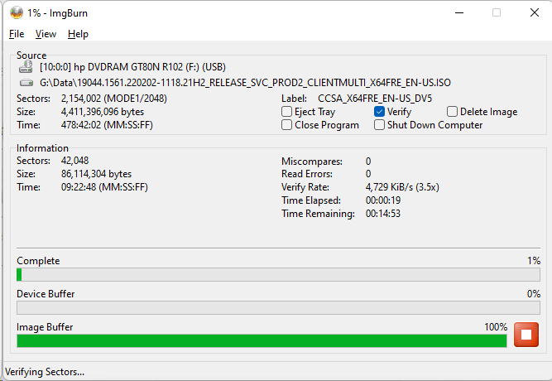Minimize the ImgBurn window

coord(458,12)
